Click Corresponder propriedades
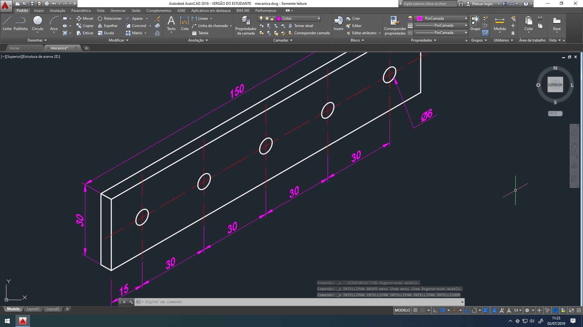Image resolution: width=583 pixels, height=327 pixels. (x=395, y=26)
